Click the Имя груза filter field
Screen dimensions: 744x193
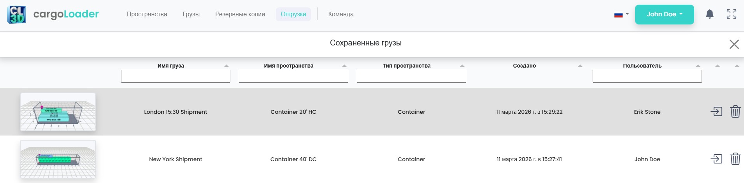[175, 77]
